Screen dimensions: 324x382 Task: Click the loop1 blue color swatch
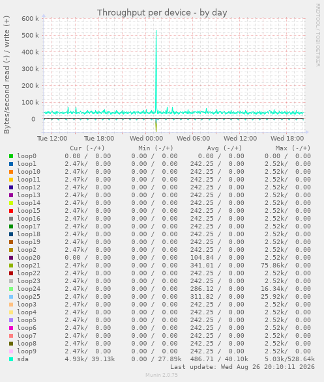[x=11, y=164]
